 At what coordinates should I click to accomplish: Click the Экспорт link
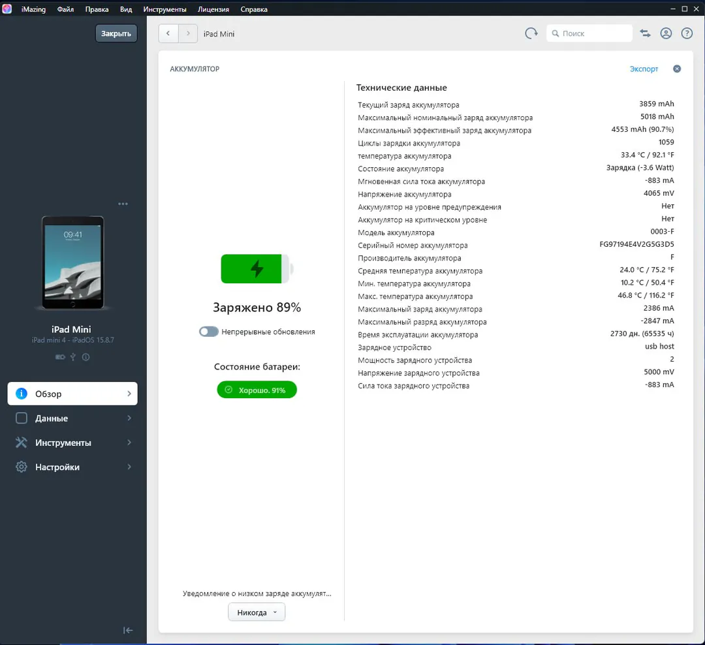[x=644, y=69]
